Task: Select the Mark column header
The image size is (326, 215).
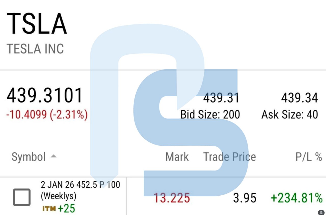Action: [177, 157]
